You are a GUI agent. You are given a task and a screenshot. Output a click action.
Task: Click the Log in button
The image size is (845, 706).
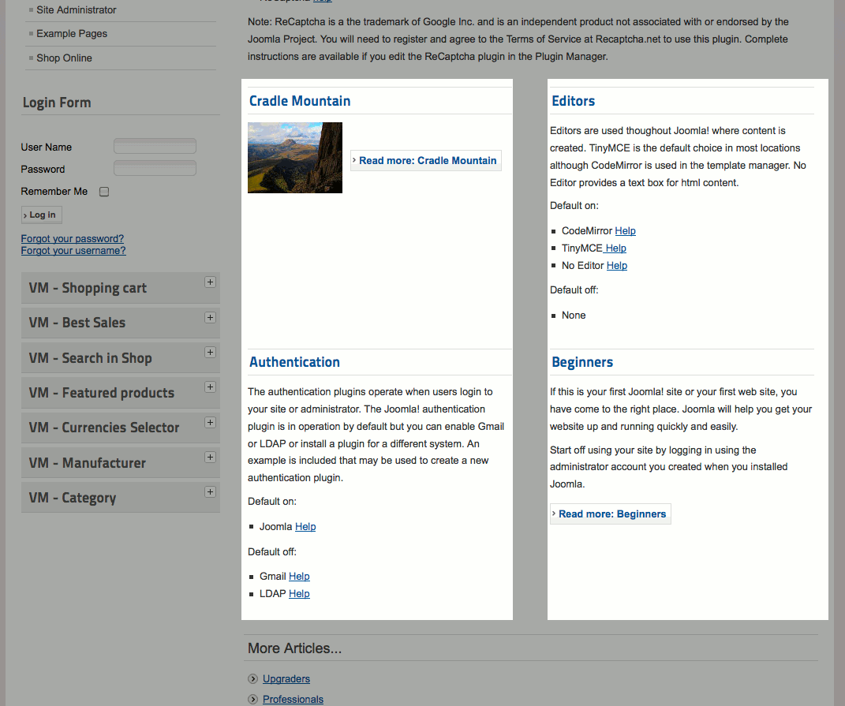pyautogui.click(x=42, y=215)
